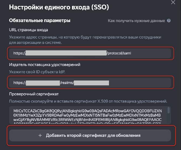Click the hint about pasting the X.509 certificate

coord(88,101)
